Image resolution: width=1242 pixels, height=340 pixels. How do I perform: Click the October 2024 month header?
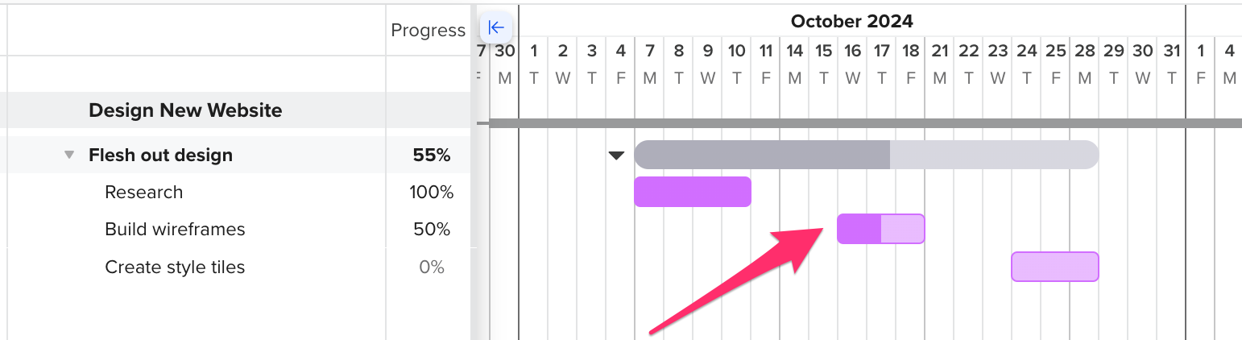pyautogui.click(x=852, y=21)
